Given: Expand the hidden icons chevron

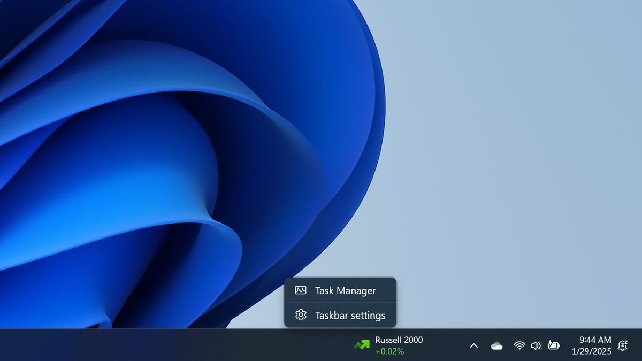Looking at the screenshot, I should (473, 345).
